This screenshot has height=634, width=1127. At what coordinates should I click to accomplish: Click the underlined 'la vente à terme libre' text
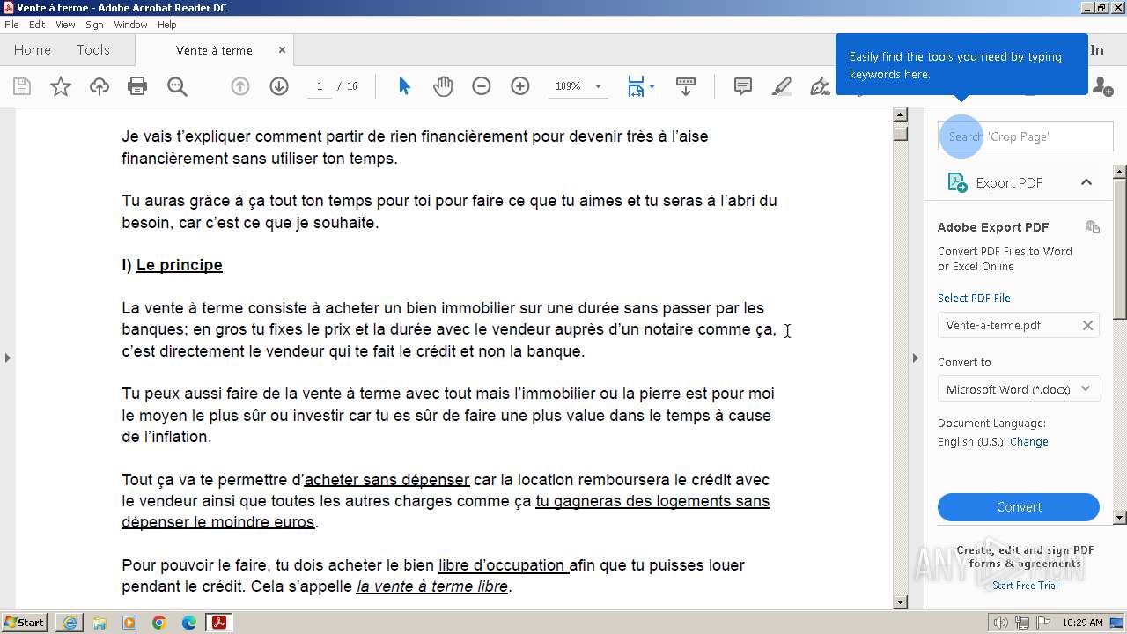coord(432,586)
